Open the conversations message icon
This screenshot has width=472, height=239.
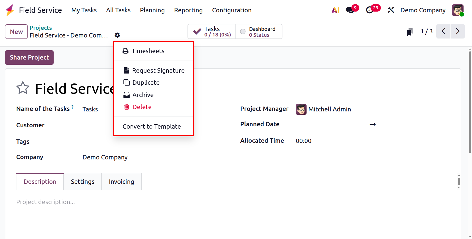pyautogui.click(x=350, y=10)
